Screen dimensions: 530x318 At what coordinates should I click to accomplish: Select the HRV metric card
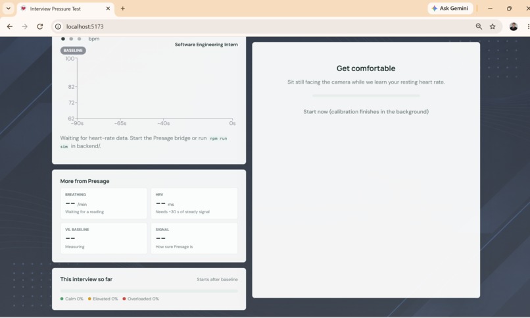(x=194, y=203)
